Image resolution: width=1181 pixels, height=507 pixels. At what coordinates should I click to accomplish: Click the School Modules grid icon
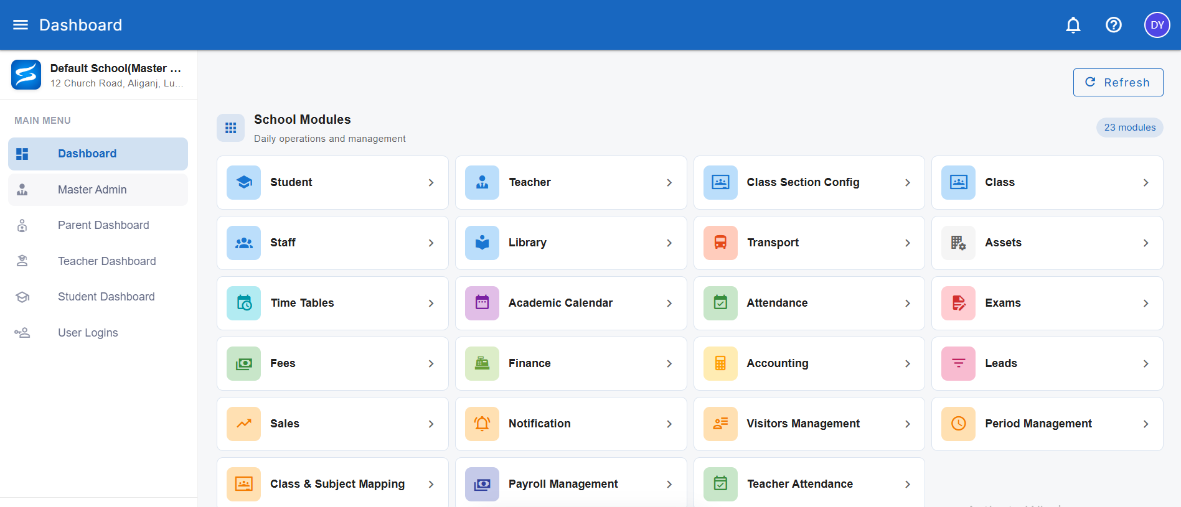click(x=230, y=128)
